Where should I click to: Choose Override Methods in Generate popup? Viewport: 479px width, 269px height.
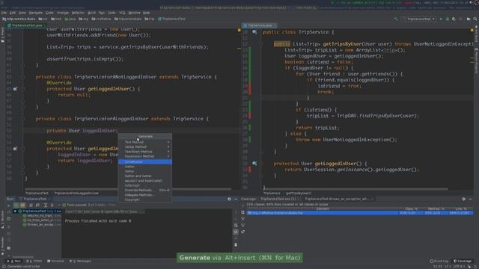click(x=145, y=190)
